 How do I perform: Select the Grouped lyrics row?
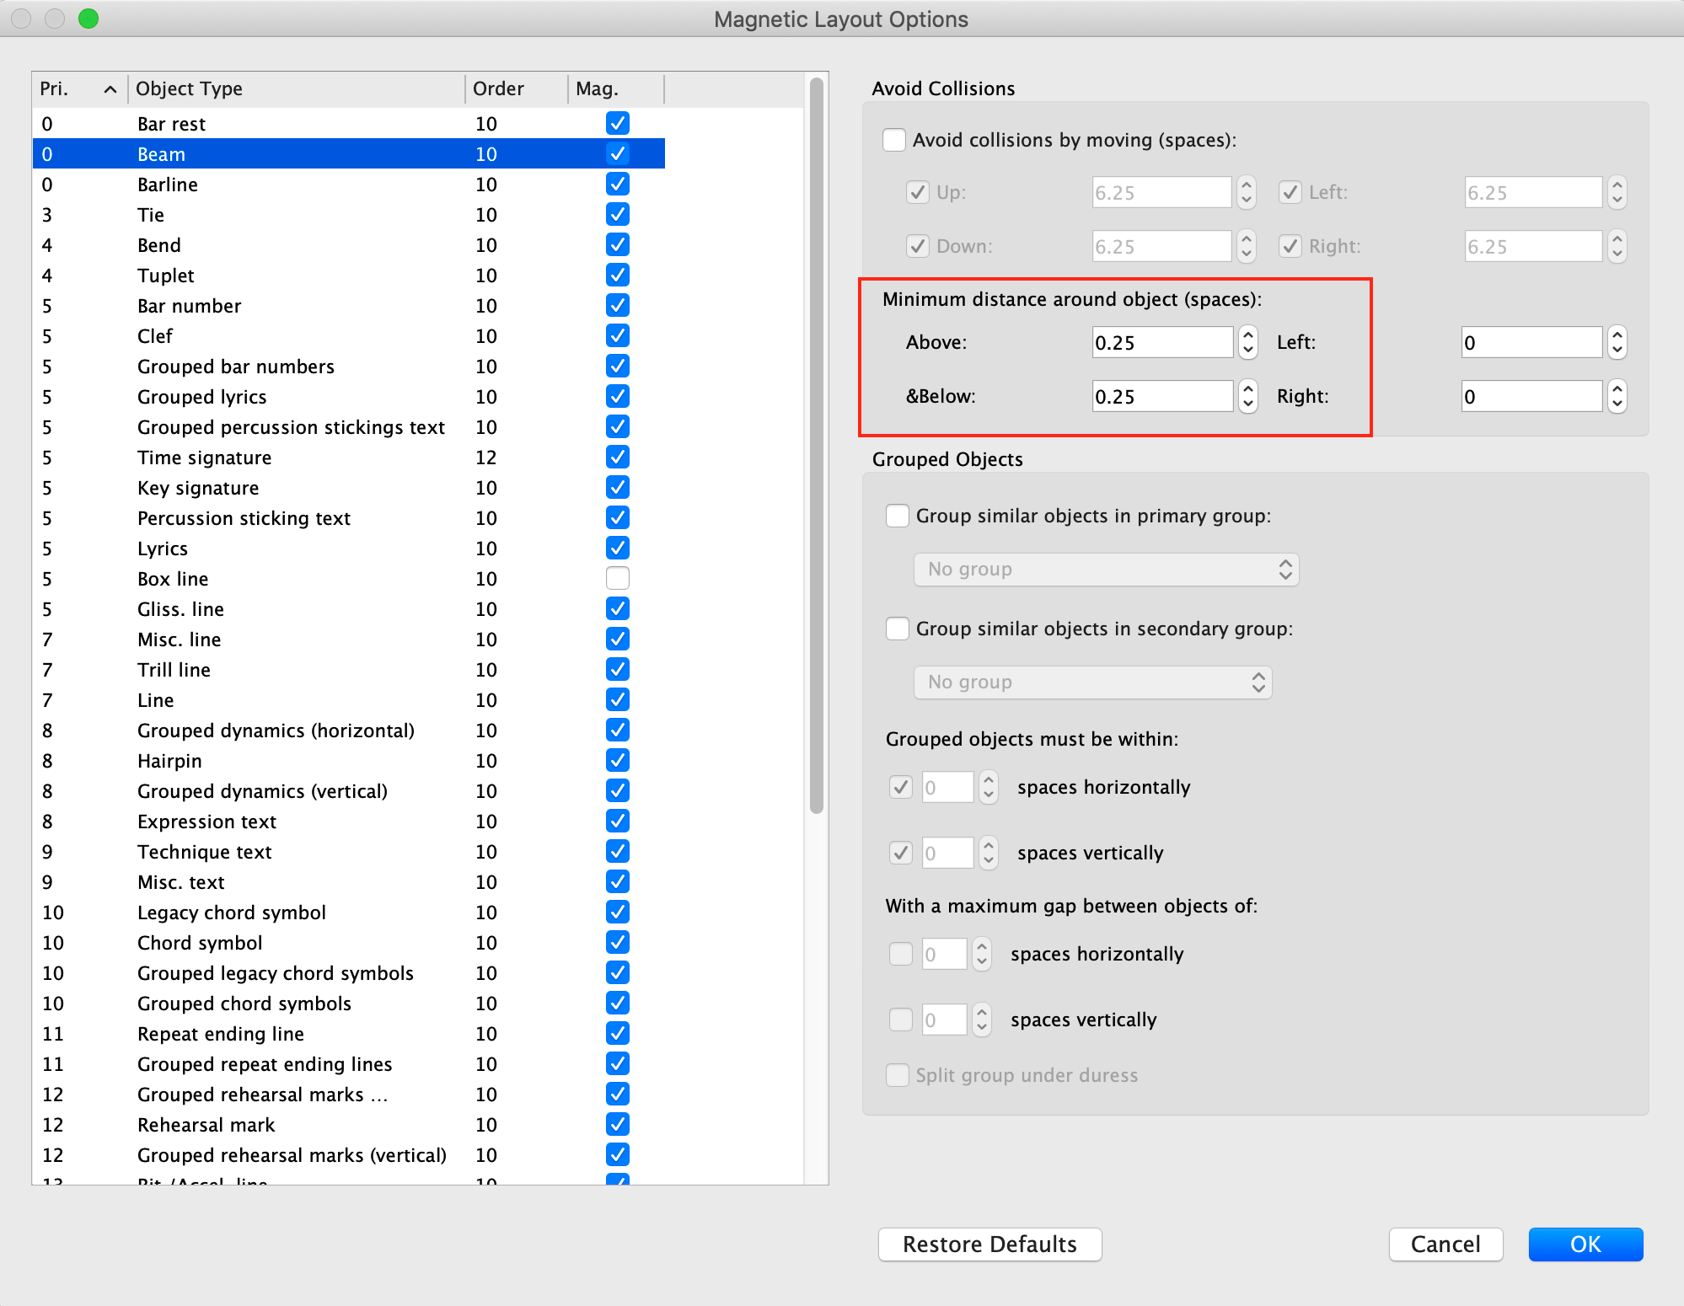[x=349, y=396]
